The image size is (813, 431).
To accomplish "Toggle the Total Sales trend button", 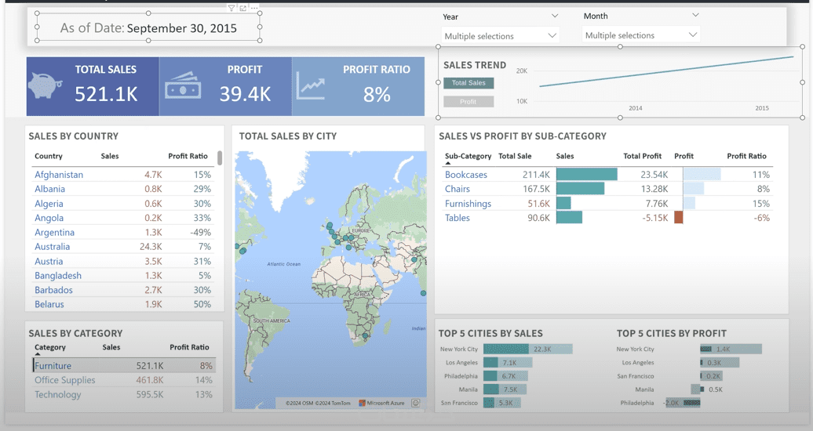I will tap(468, 83).
